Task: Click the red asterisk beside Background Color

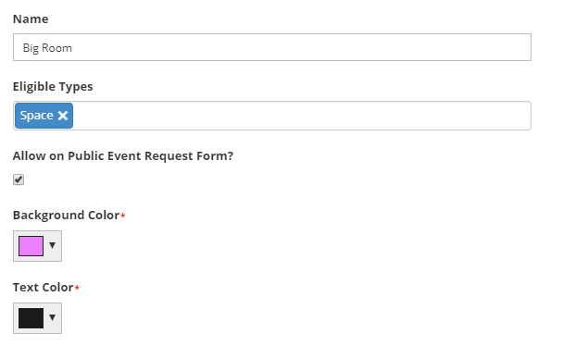Action: 123,216
